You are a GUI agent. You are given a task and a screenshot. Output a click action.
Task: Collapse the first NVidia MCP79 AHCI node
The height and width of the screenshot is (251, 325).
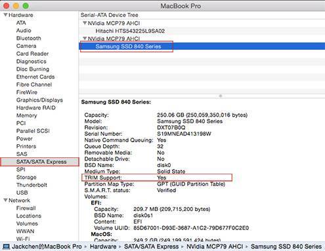coord(85,23)
